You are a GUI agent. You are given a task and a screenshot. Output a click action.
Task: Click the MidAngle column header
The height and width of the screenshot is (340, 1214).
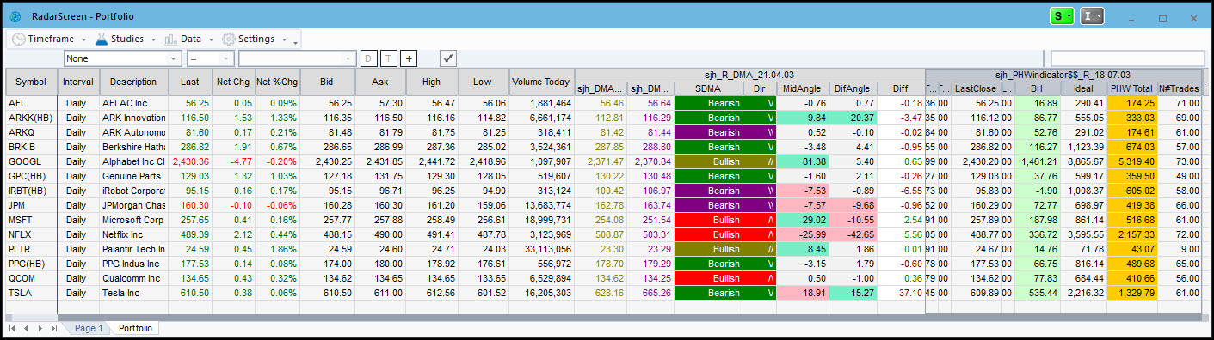803,88
